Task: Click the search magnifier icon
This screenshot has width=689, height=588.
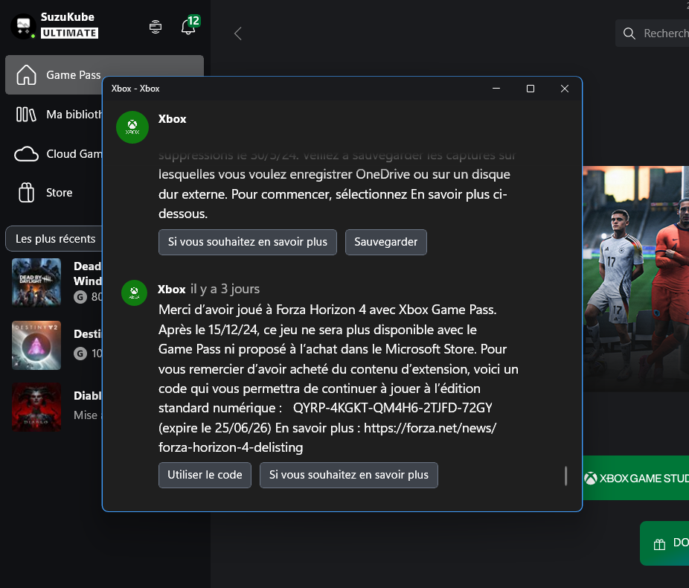Action: click(x=629, y=33)
